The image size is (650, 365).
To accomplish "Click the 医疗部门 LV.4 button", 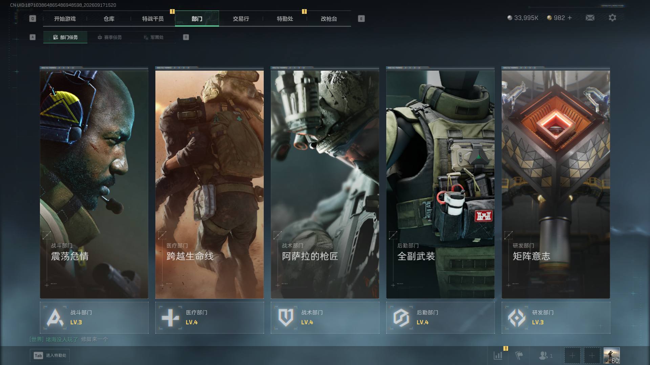I will coord(210,318).
